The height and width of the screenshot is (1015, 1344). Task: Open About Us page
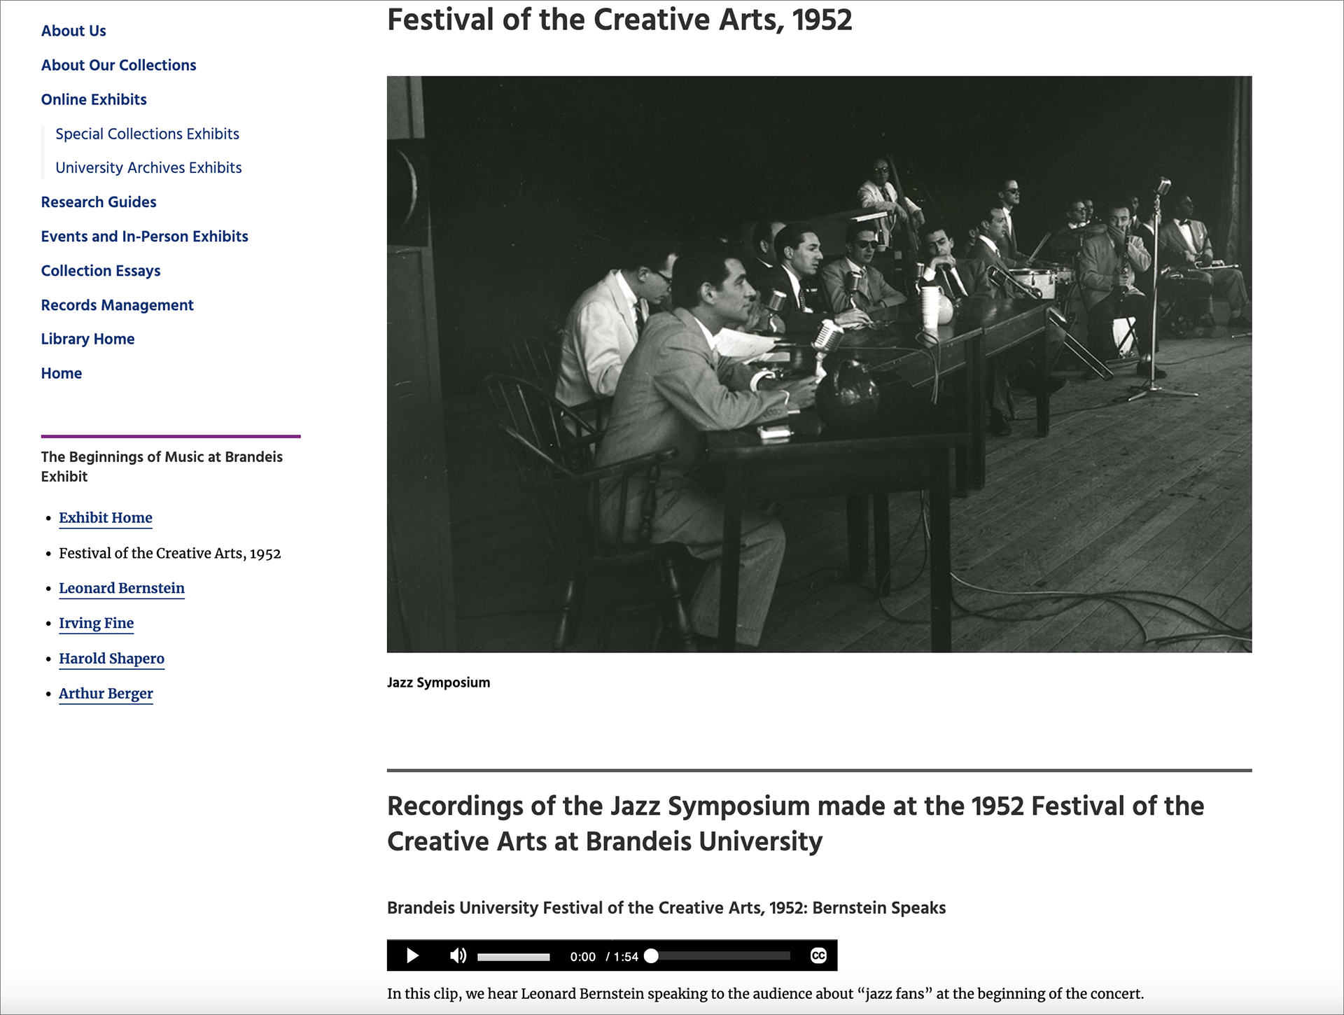click(73, 31)
